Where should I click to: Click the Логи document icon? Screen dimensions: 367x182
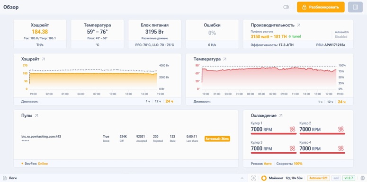click(x=5, y=178)
